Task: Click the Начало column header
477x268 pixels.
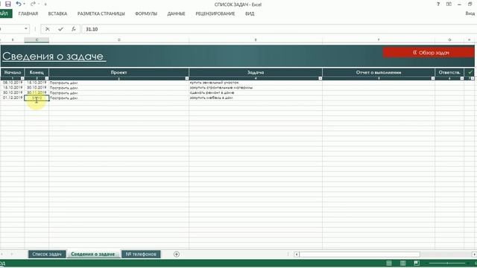Action: (x=13, y=73)
